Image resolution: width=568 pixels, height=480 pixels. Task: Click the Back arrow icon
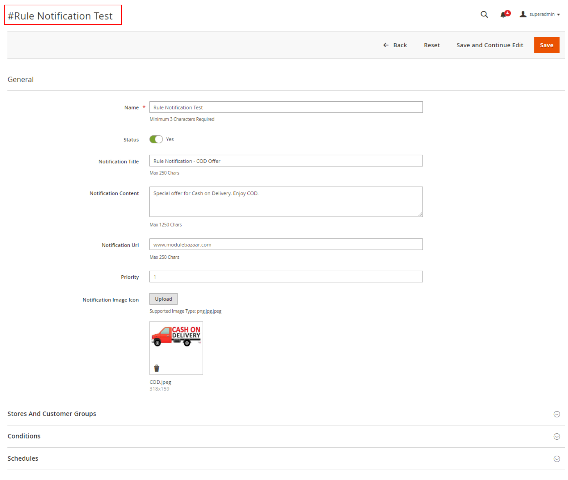pyautogui.click(x=386, y=45)
